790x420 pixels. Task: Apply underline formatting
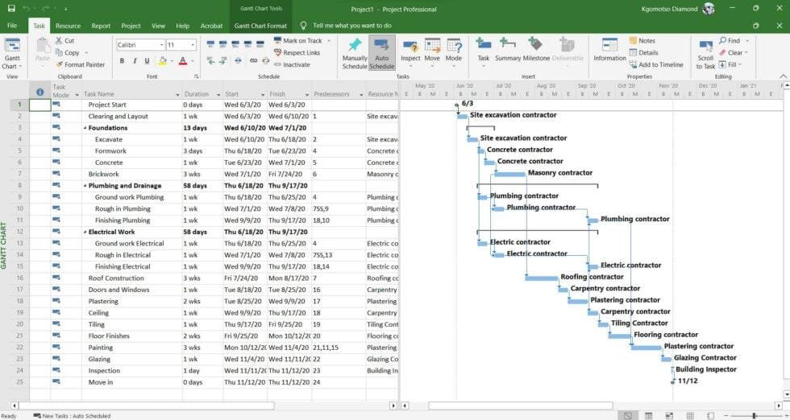tap(147, 61)
